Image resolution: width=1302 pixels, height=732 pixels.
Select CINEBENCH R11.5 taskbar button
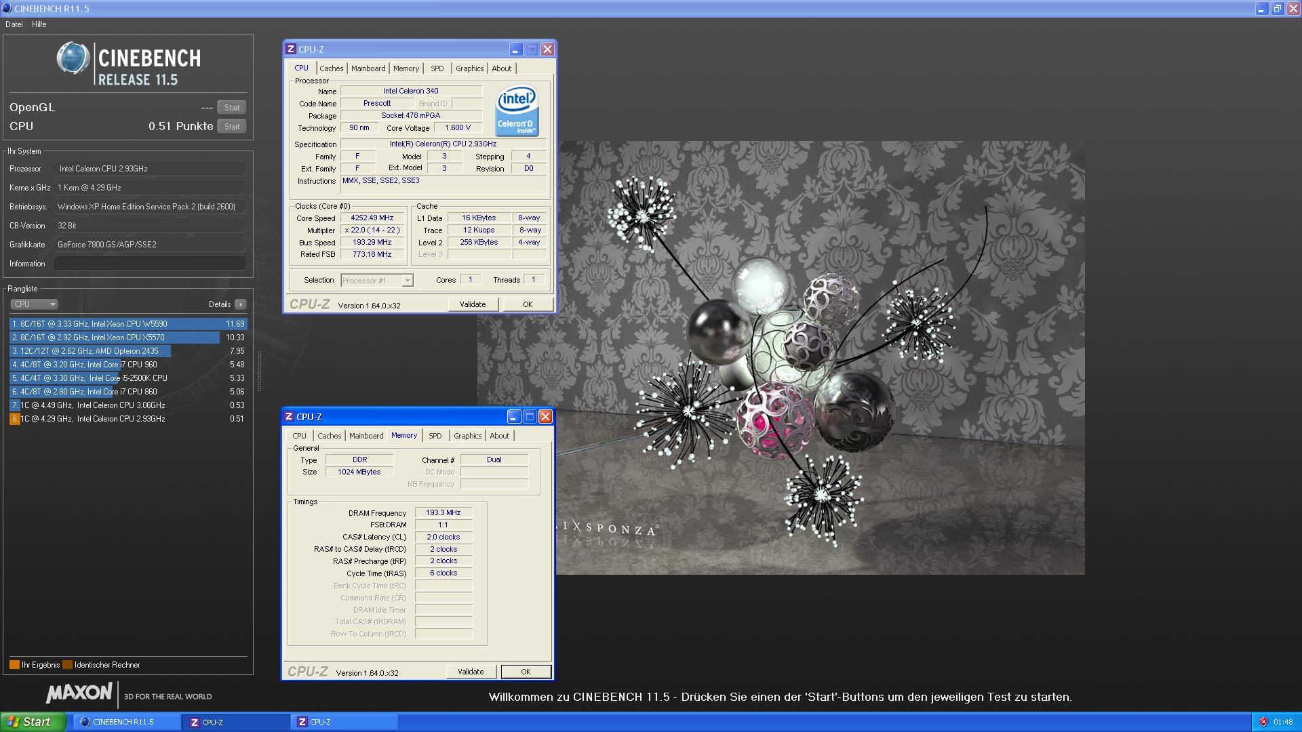tap(127, 722)
